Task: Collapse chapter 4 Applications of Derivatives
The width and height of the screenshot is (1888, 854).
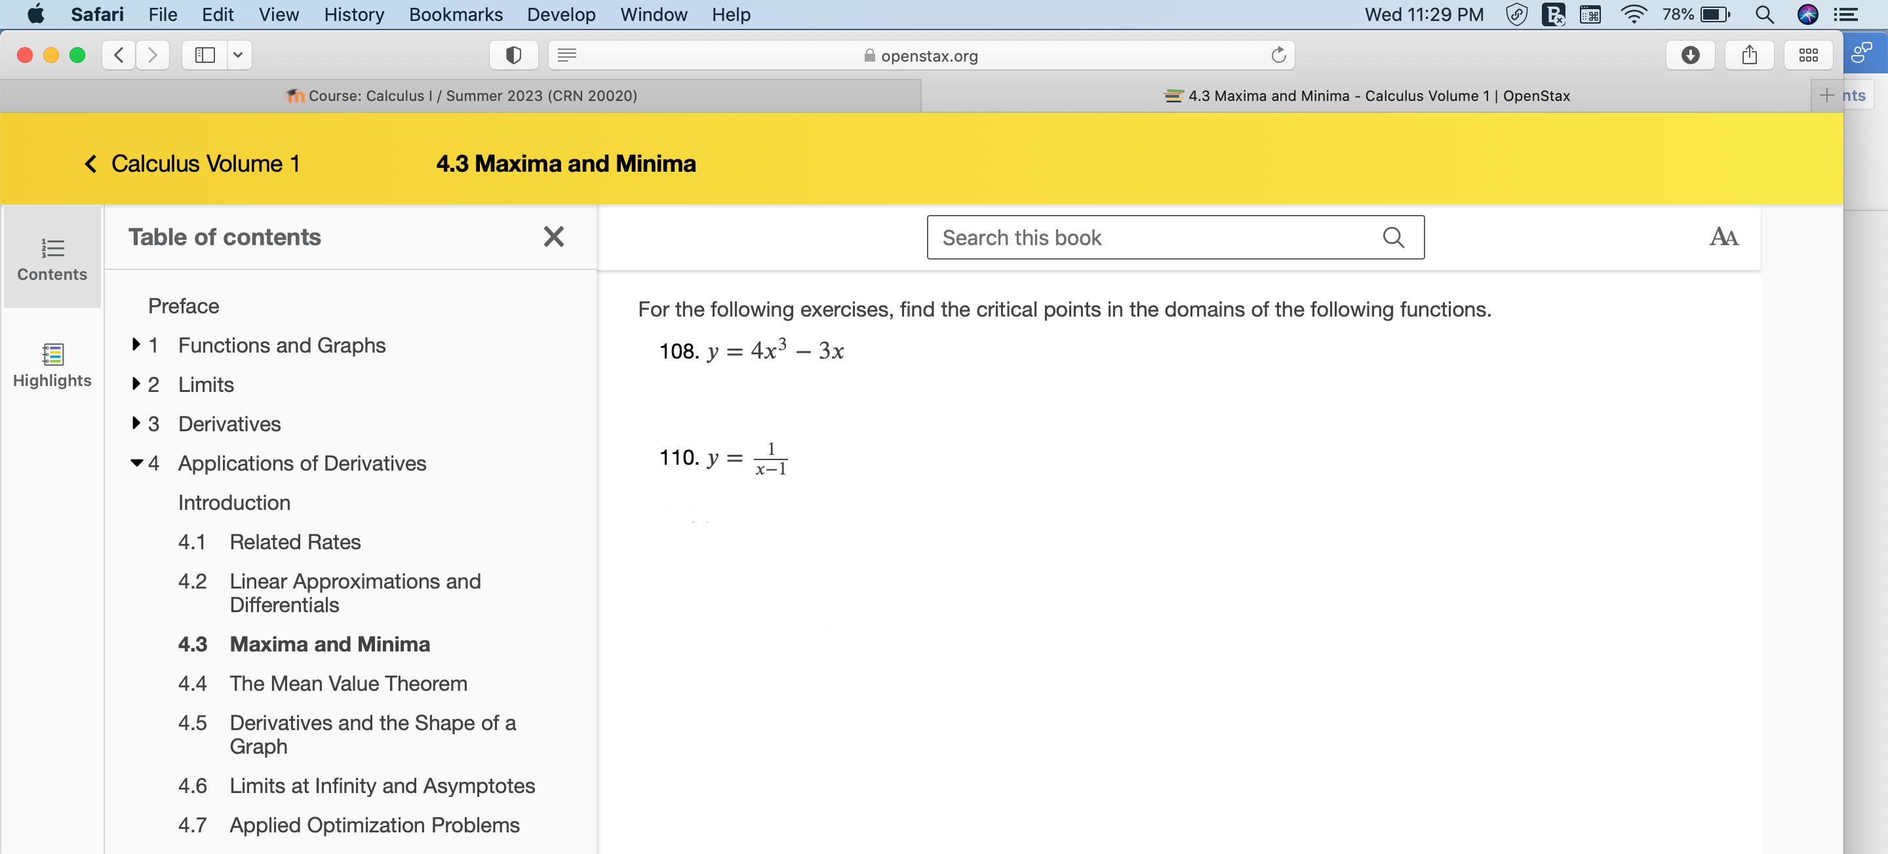Action: (136, 463)
